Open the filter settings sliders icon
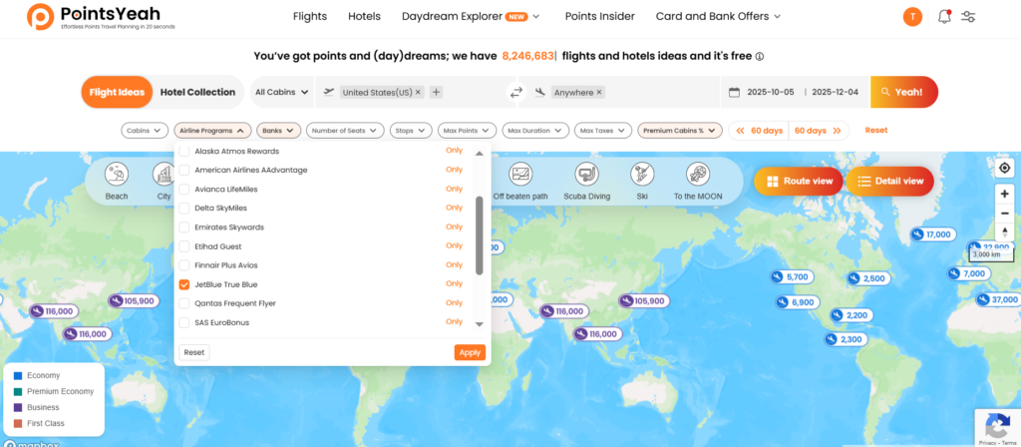Image resolution: width=1021 pixels, height=447 pixels. pos(968,17)
